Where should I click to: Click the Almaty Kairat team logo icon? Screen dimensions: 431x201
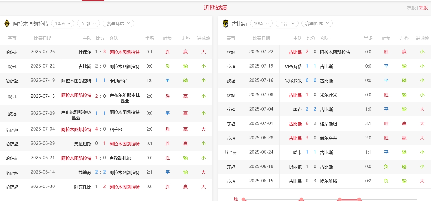coord(7,23)
